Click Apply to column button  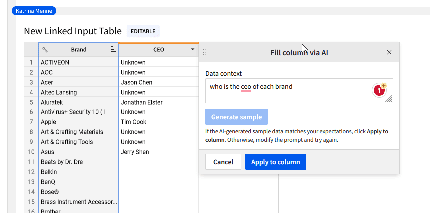coord(276,162)
